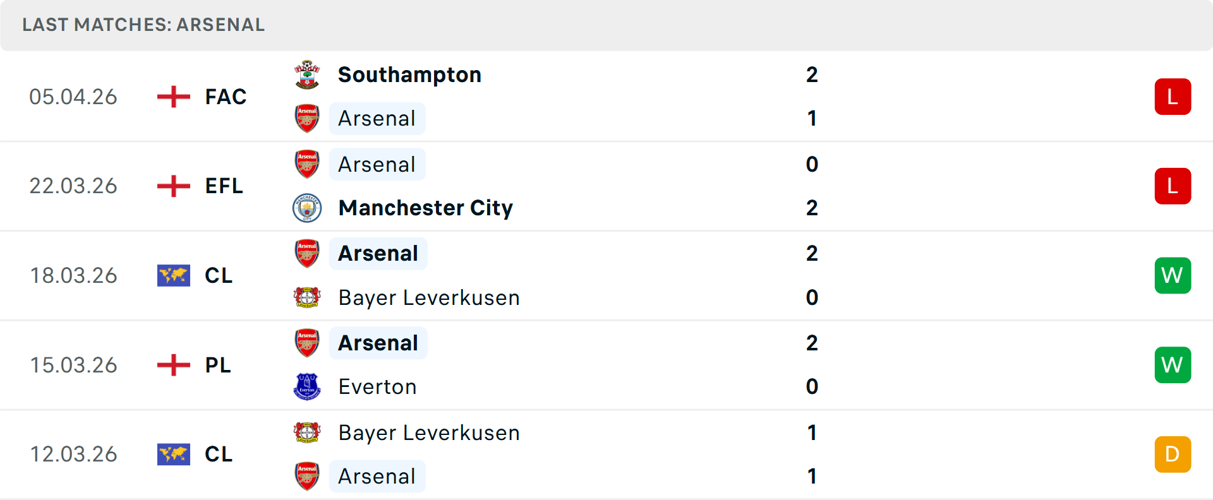Click the Champions League globe icon beside CL
1213x500 pixels.
(x=173, y=275)
